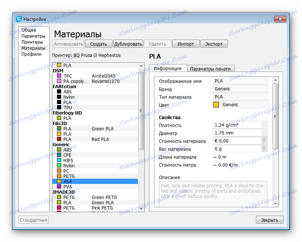This screenshot has width=302, height=242.
Task: Click the Импорт button
Action: tap(185, 44)
